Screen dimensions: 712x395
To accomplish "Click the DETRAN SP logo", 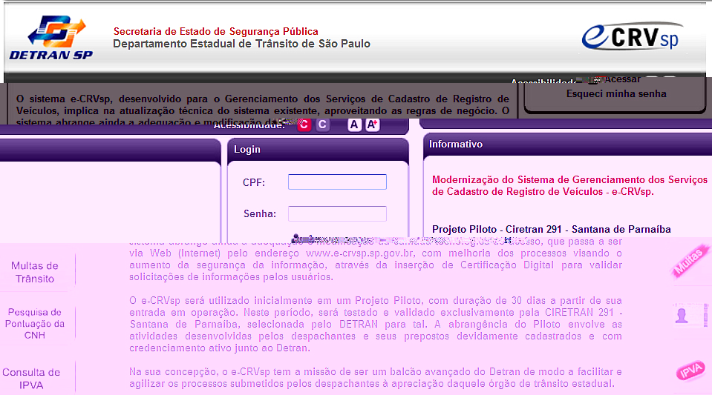I will point(50,38).
